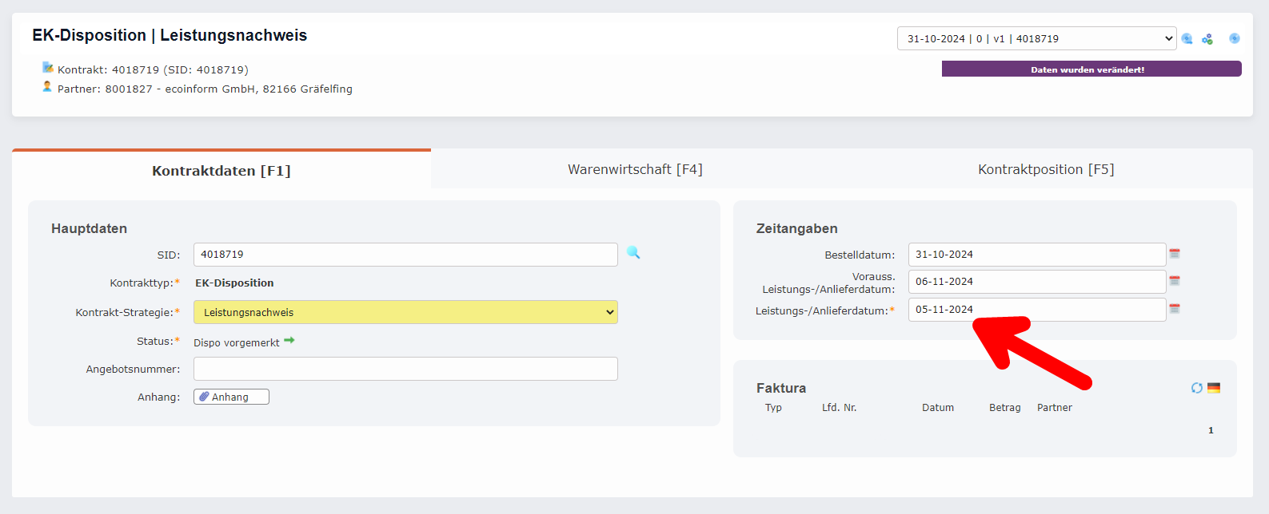Open the Kontraktposition [F5] tab
This screenshot has width=1269, height=514.
(x=1046, y=169)
